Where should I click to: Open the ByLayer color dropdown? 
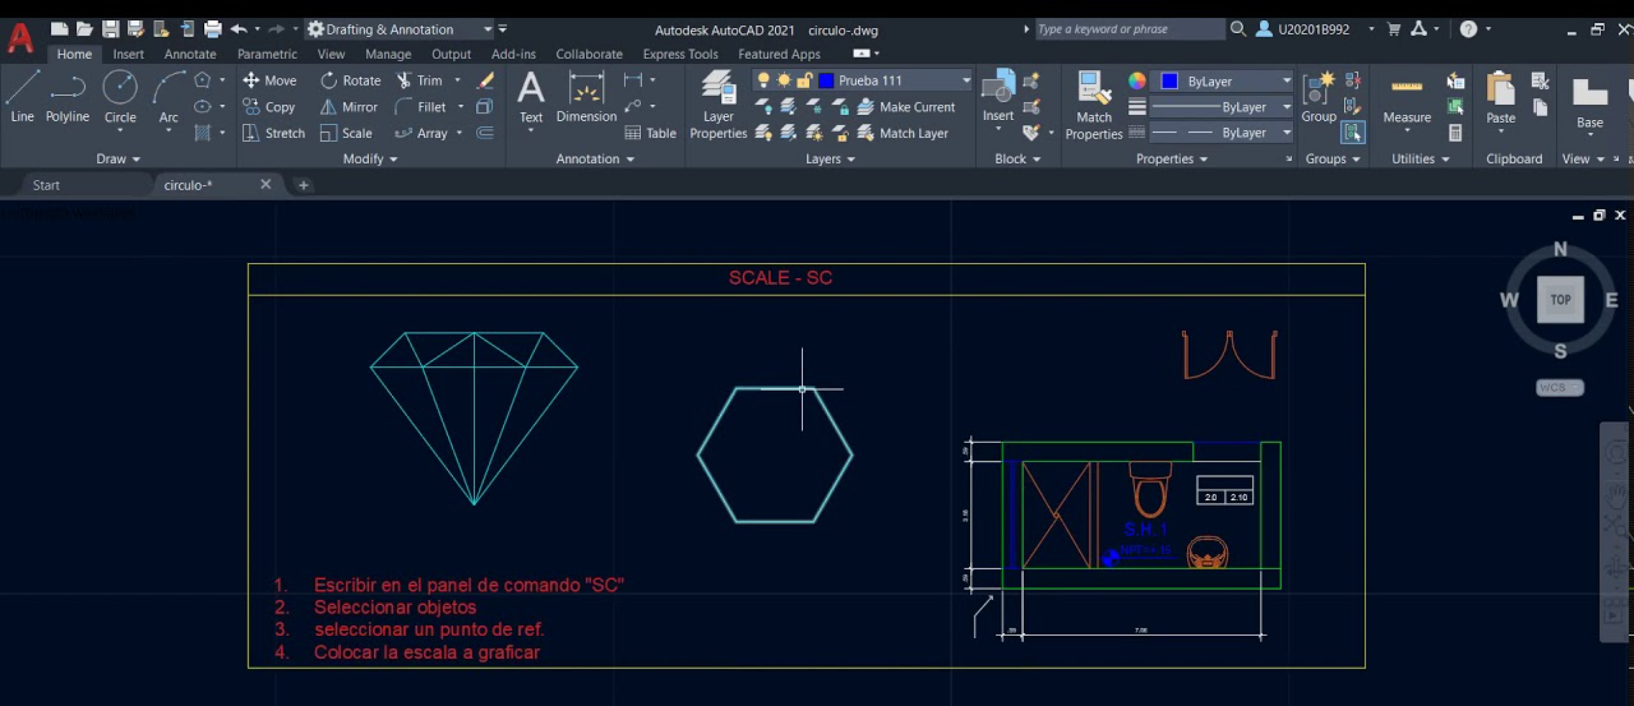point(1288,80)
